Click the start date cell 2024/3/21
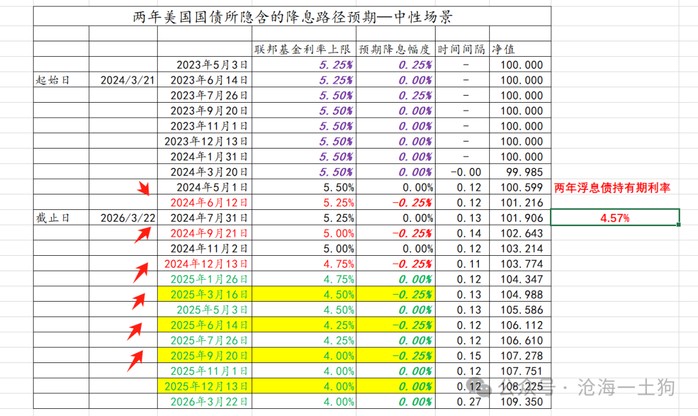The image size is (698, 416). (x=123, y=80)
